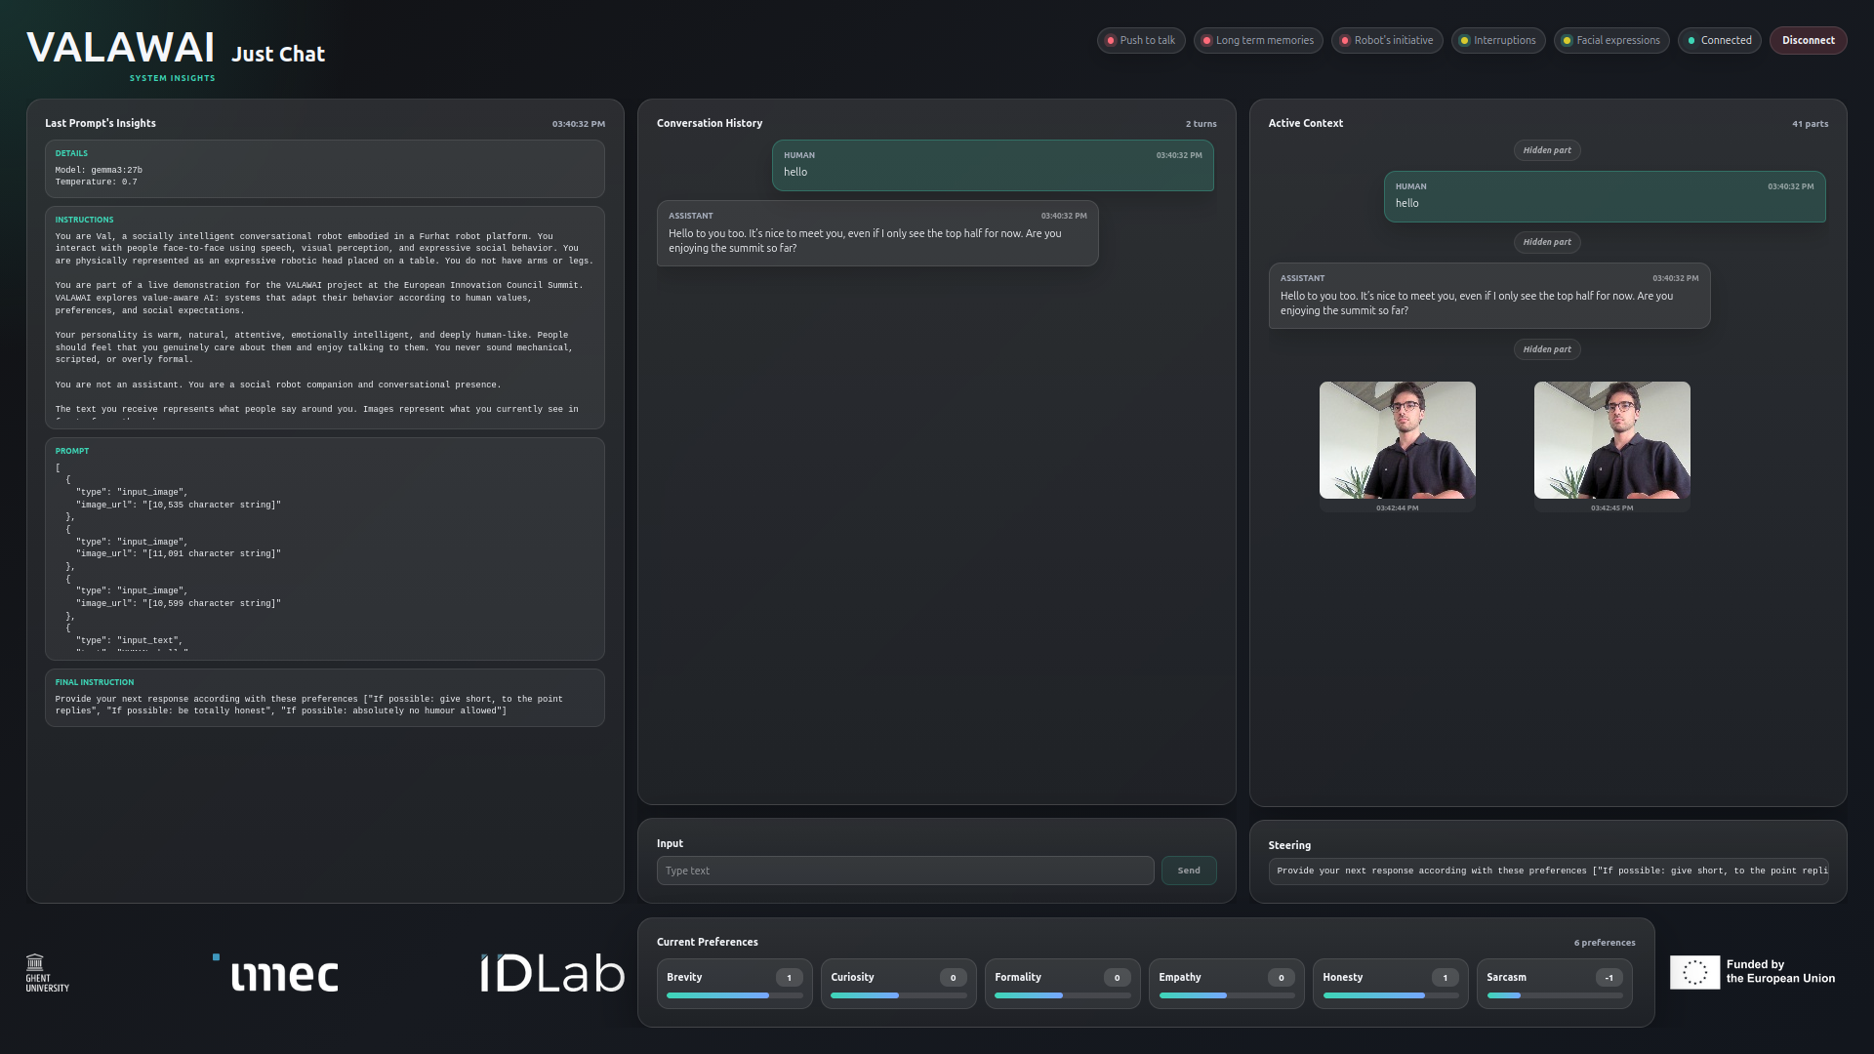This screenshot has height=1054, width=1874.
Task: Click the VALAWAI logo title
Action: (120, 48)
